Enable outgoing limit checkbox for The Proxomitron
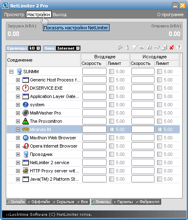 [159, 121]
